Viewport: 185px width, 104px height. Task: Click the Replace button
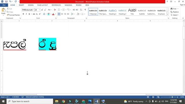pos(175,12)
